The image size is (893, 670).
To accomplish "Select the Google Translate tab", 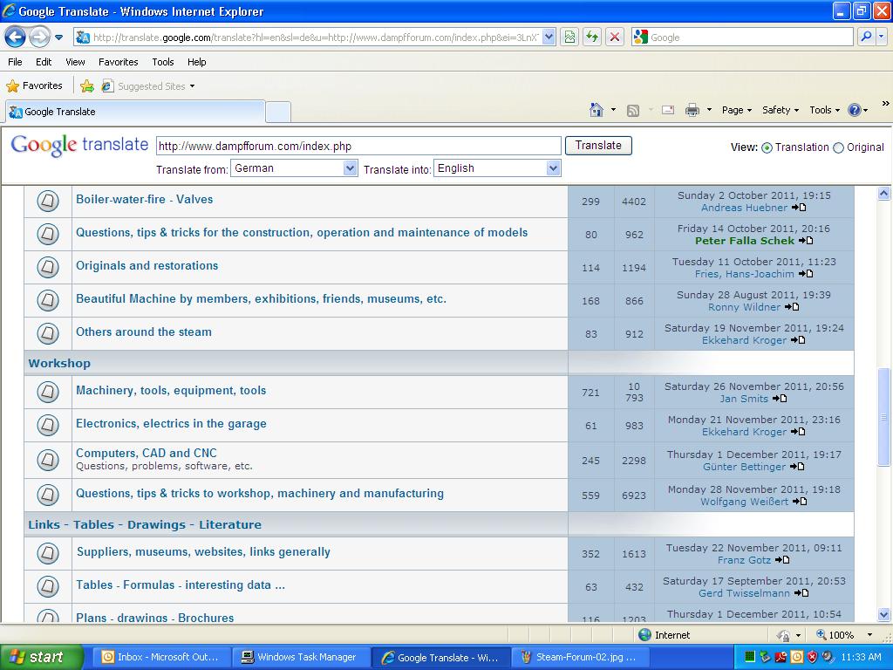I will point(135,112).
